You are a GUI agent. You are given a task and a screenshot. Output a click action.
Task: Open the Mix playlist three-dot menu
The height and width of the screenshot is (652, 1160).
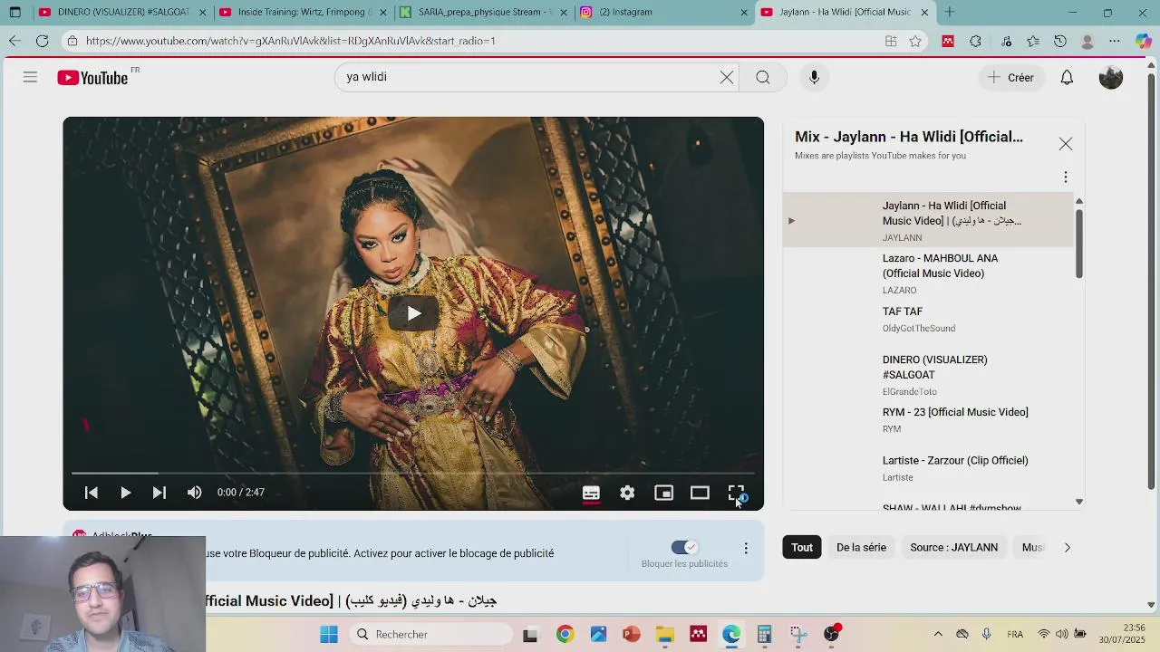point(1066,177)
